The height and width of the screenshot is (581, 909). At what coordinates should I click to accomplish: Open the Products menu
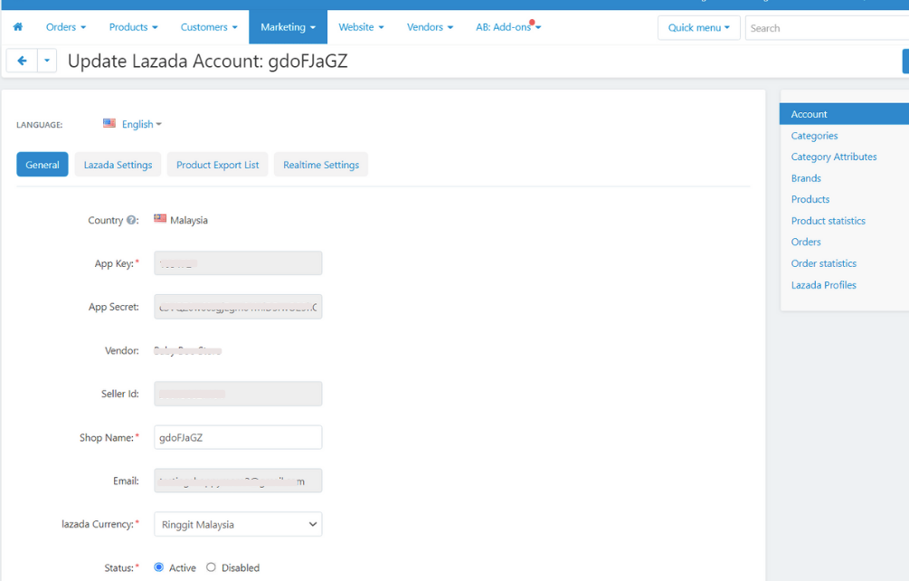133,26
